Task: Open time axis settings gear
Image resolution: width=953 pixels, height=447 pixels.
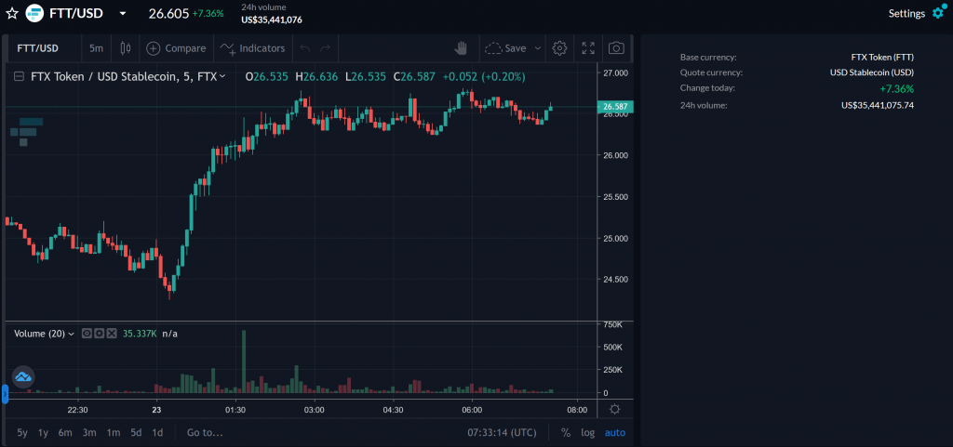Action: 614,410
